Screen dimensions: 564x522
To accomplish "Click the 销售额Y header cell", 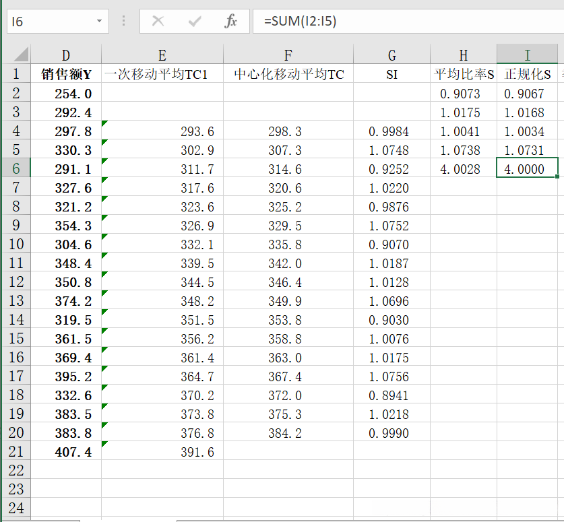I will click(66, 74).
